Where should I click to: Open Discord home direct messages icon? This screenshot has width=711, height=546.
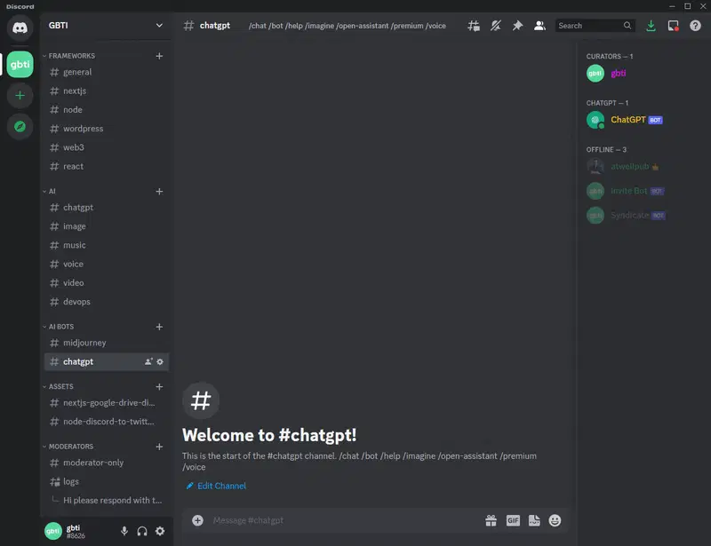pos(20,28)
